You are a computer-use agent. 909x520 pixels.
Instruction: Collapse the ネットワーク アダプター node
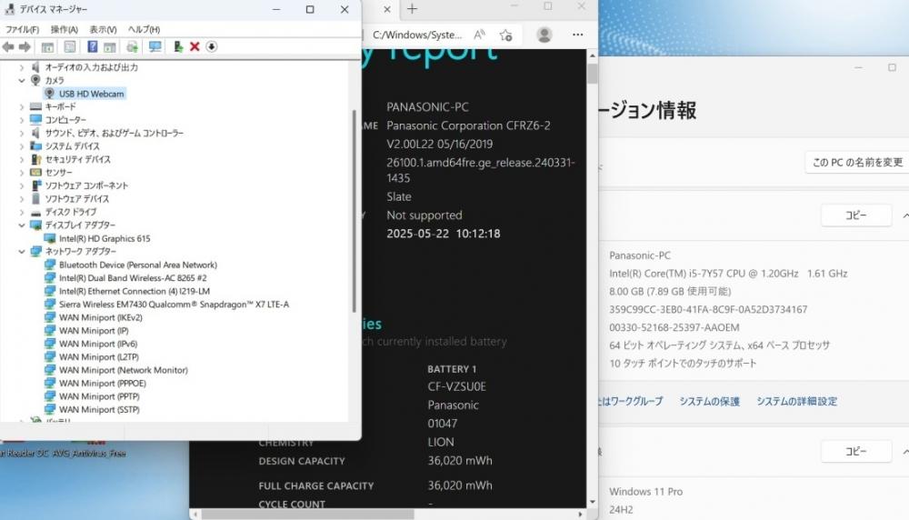click(x=22, y=252)
